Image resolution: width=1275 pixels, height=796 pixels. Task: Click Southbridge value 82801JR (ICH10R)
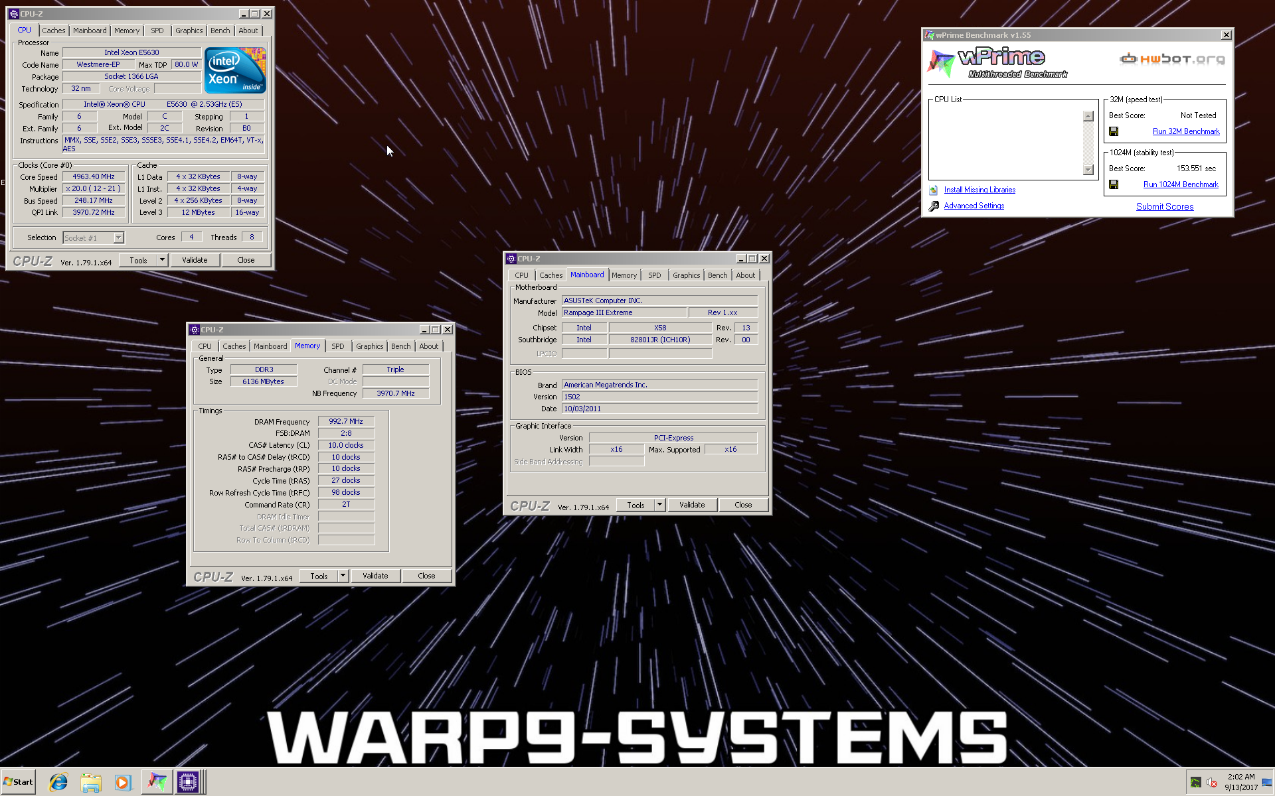[x=660, y=340]
